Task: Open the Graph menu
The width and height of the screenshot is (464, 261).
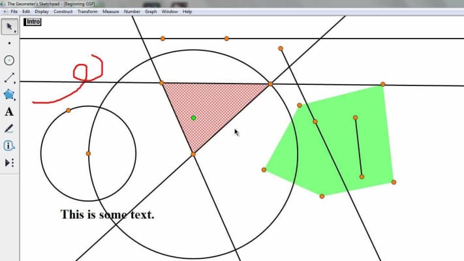Action: (151, 12)
